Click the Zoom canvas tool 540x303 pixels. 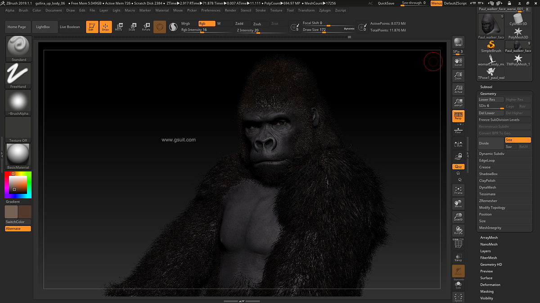point(458,75)
